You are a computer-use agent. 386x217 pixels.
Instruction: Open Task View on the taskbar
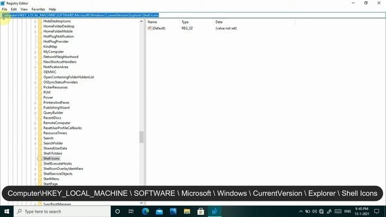(x=131, y=212)
